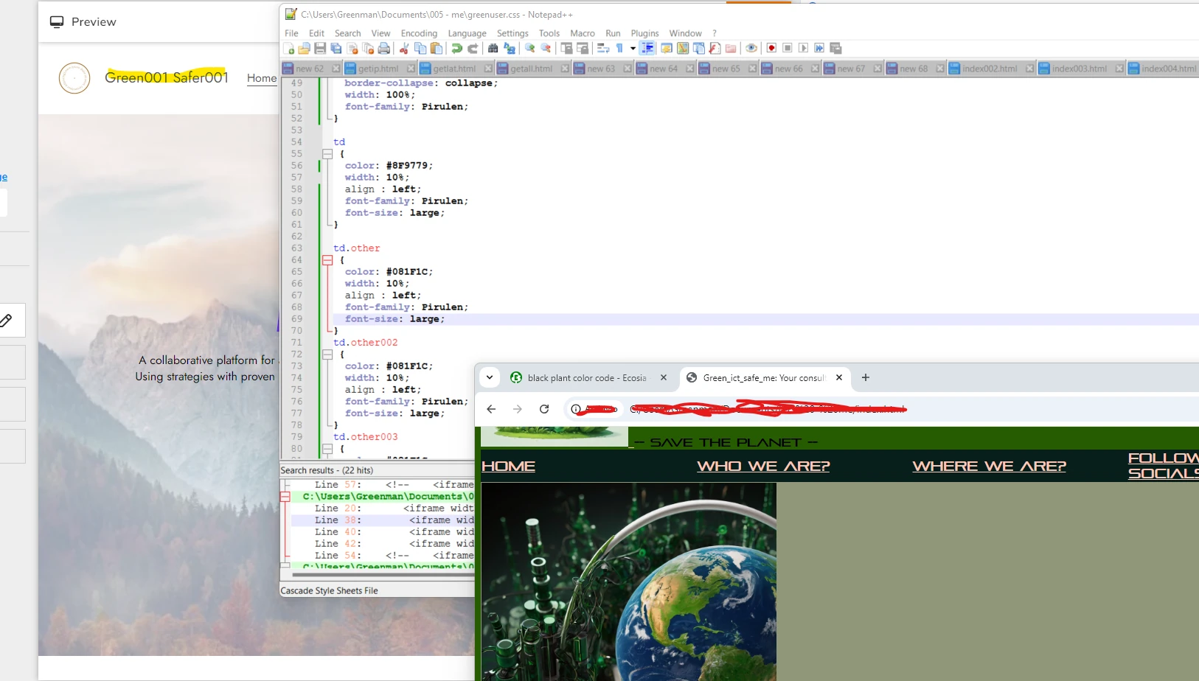This screenshot has height=681, width=1199.
Task: Click the HOME link on the webpage
Action: [508, 467]
